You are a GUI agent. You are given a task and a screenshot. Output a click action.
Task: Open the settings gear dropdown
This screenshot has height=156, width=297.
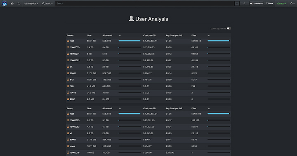[x=292, y=3]
